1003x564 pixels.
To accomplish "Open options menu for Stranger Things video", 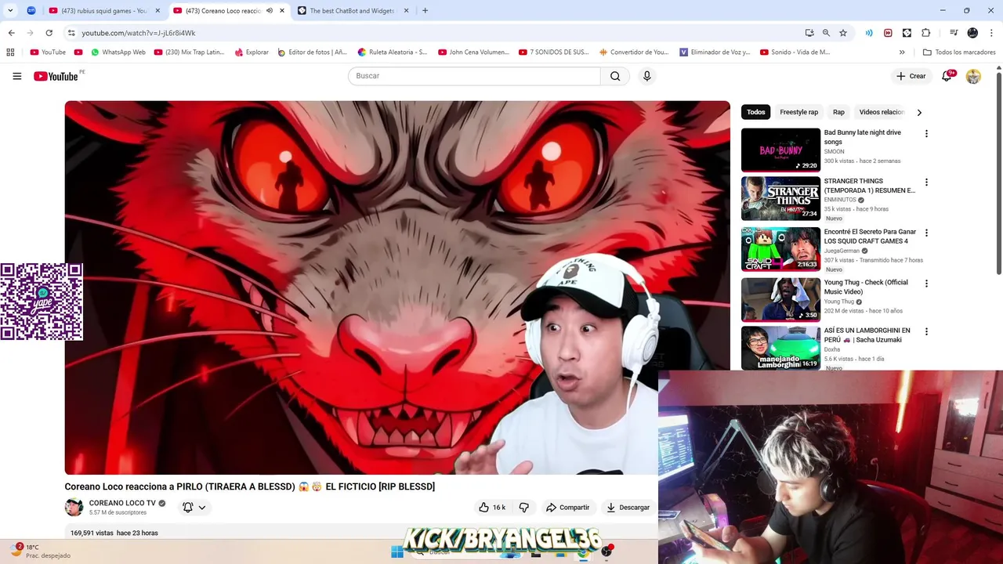I will (926, 183).
